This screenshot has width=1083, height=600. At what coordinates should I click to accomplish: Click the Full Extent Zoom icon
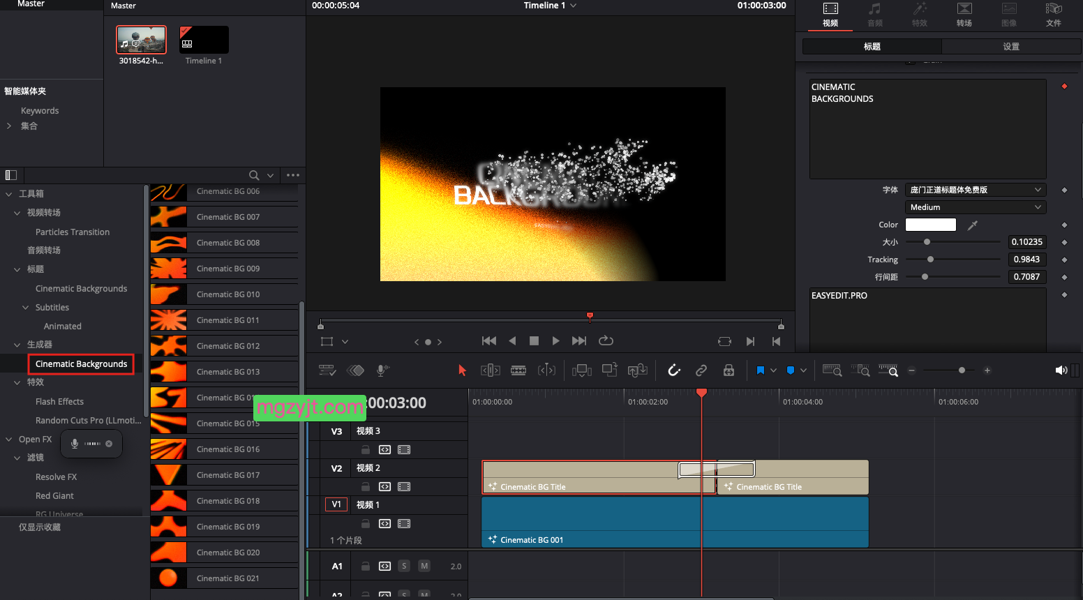coord(832,370)
